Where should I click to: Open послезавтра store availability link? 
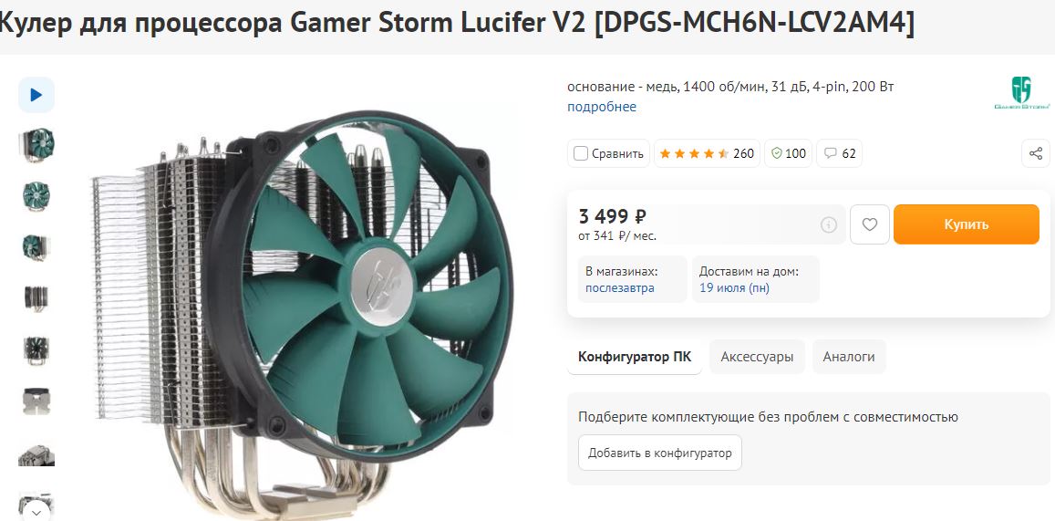pos(620,288)
